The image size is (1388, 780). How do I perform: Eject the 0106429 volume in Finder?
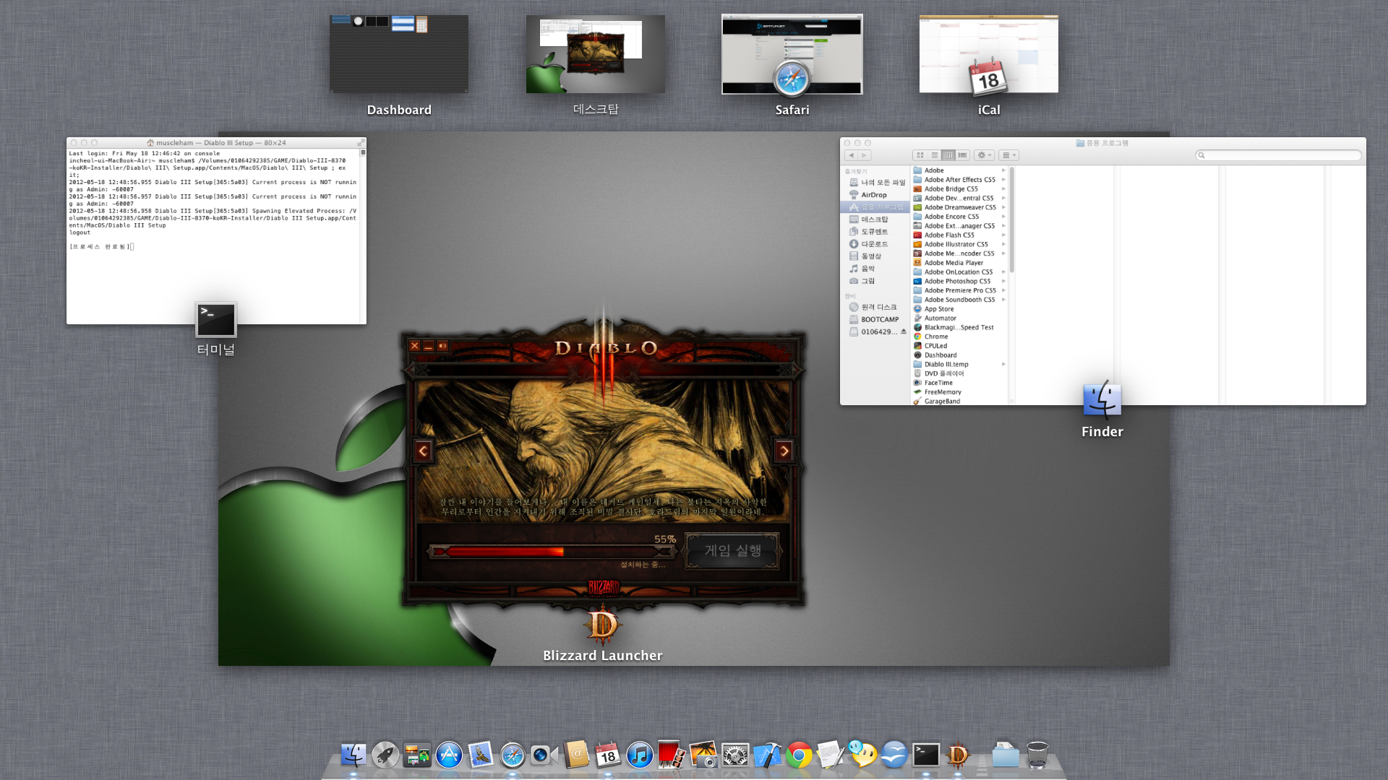904,331
